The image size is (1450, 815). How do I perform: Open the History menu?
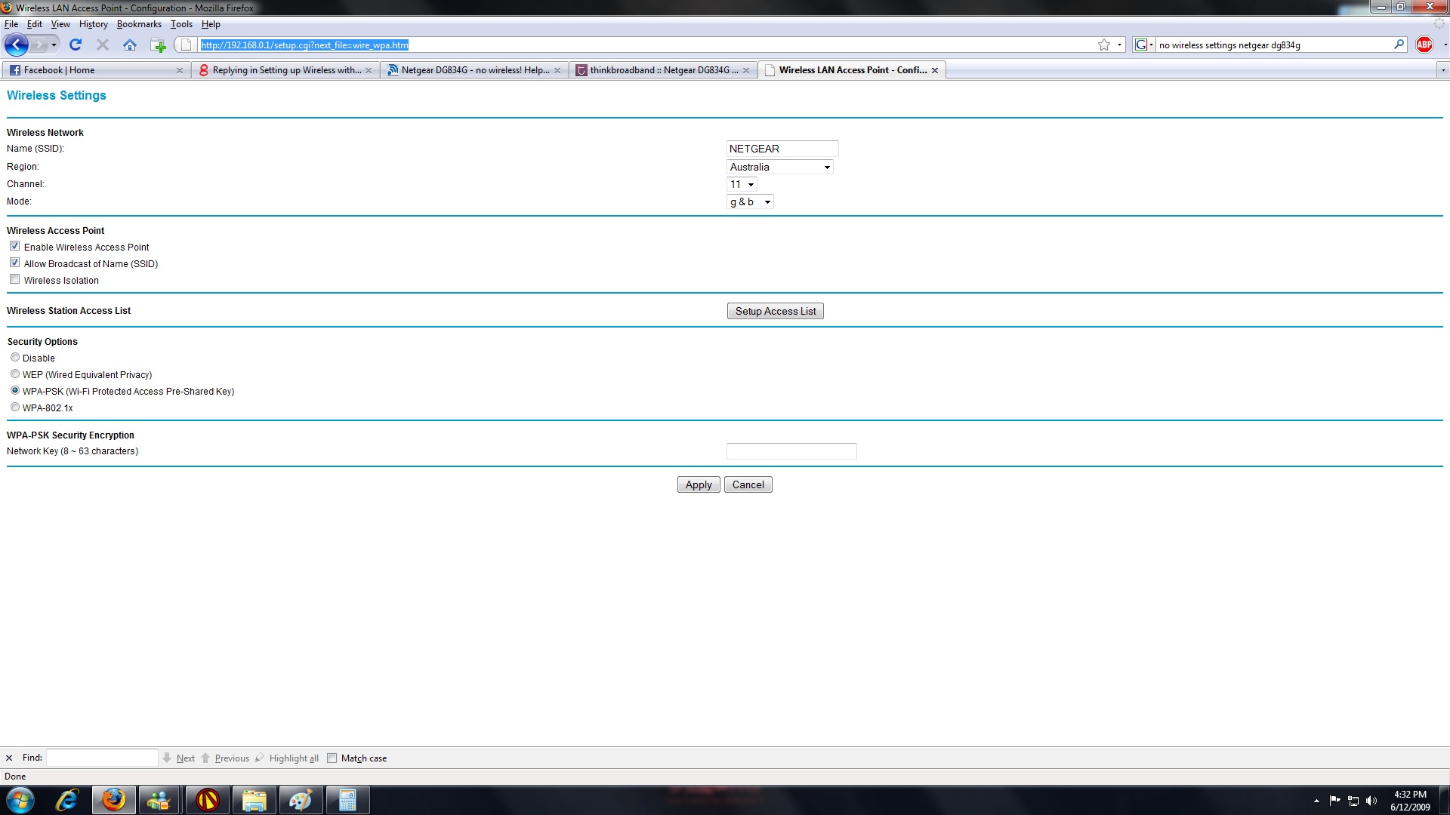pyautogui.click(x=94, y=24)
